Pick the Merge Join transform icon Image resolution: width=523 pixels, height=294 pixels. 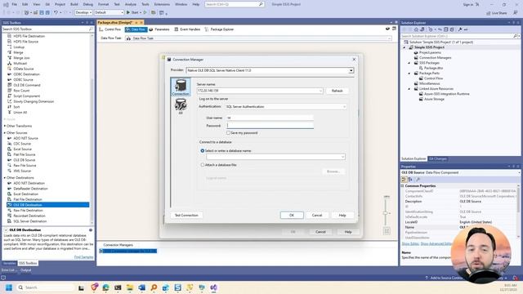(x=9, y=58)
